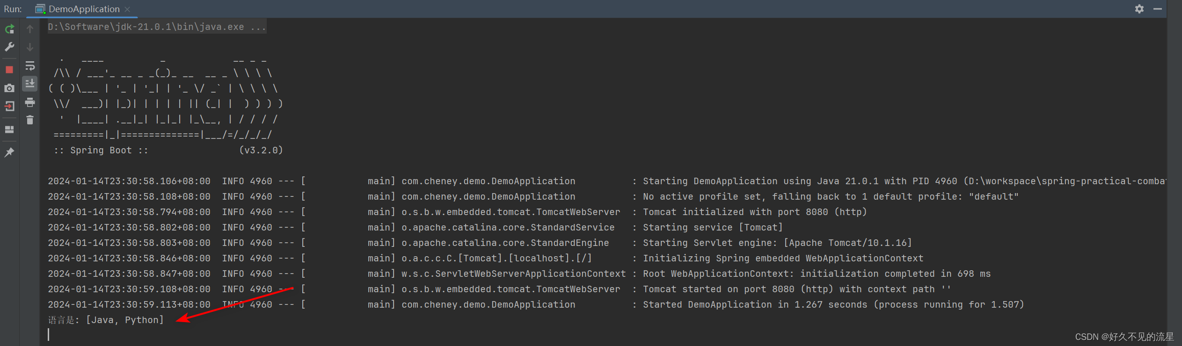The image size is (1182, 346).
Task: Click the Spring Boot version text (v3.2.0)
Action: click(x=261, y=150)
